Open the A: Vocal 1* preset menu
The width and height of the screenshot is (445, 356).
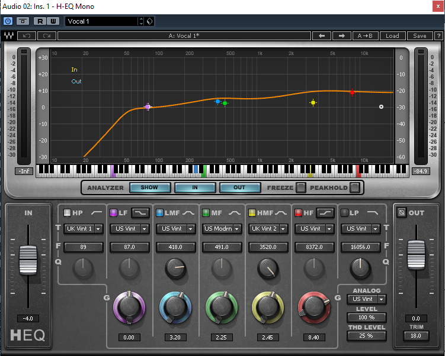184,35
